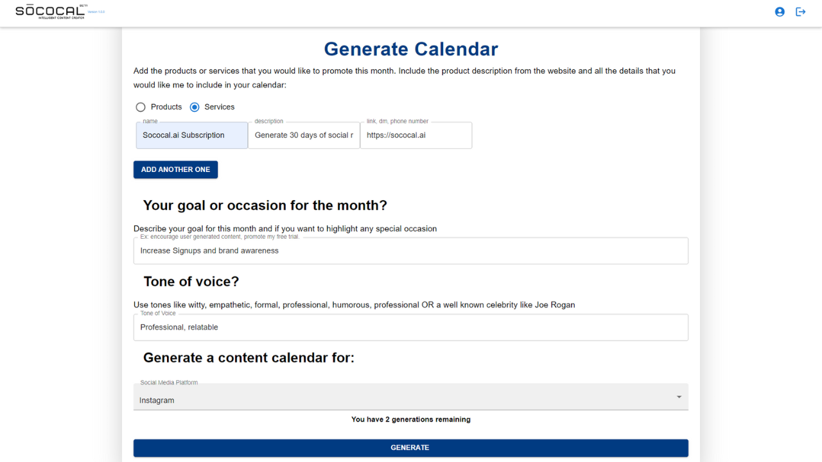Select the Services radio button
Screen dimensions: 822x462
pos(195,107)
